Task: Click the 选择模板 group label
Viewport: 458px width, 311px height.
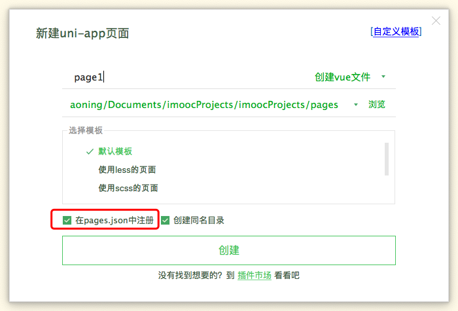Action: click(86, 130)
